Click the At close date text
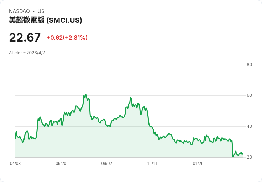The height and width of the screenshot is (182, 262). pyautogui.click(x=27, y=53)
